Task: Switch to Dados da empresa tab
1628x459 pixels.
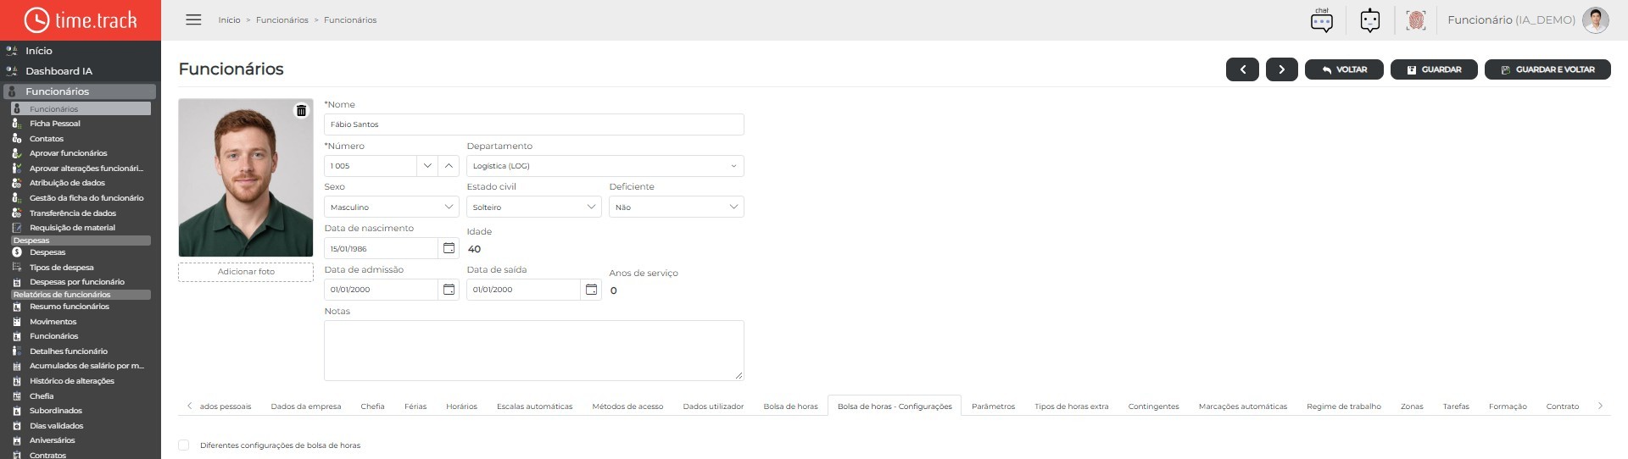Action: point(306,406)
